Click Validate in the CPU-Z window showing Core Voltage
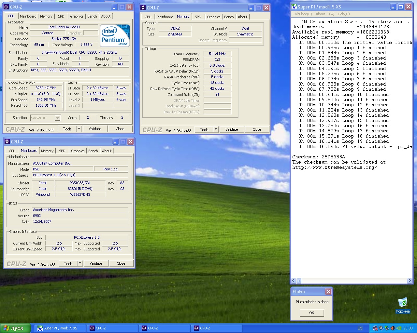 (x=95, y=129)
